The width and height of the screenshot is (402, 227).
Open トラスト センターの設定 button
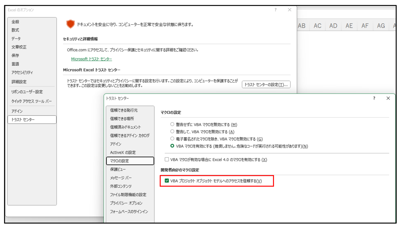coord(267,85)
